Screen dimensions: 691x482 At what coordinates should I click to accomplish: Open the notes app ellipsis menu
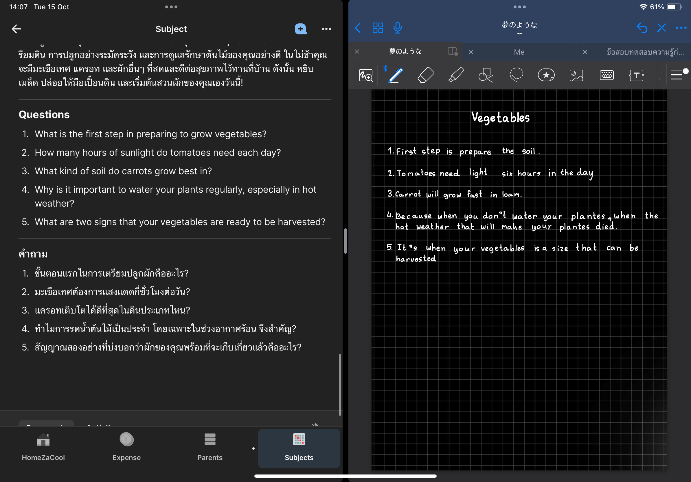click(x=681, y=28)
